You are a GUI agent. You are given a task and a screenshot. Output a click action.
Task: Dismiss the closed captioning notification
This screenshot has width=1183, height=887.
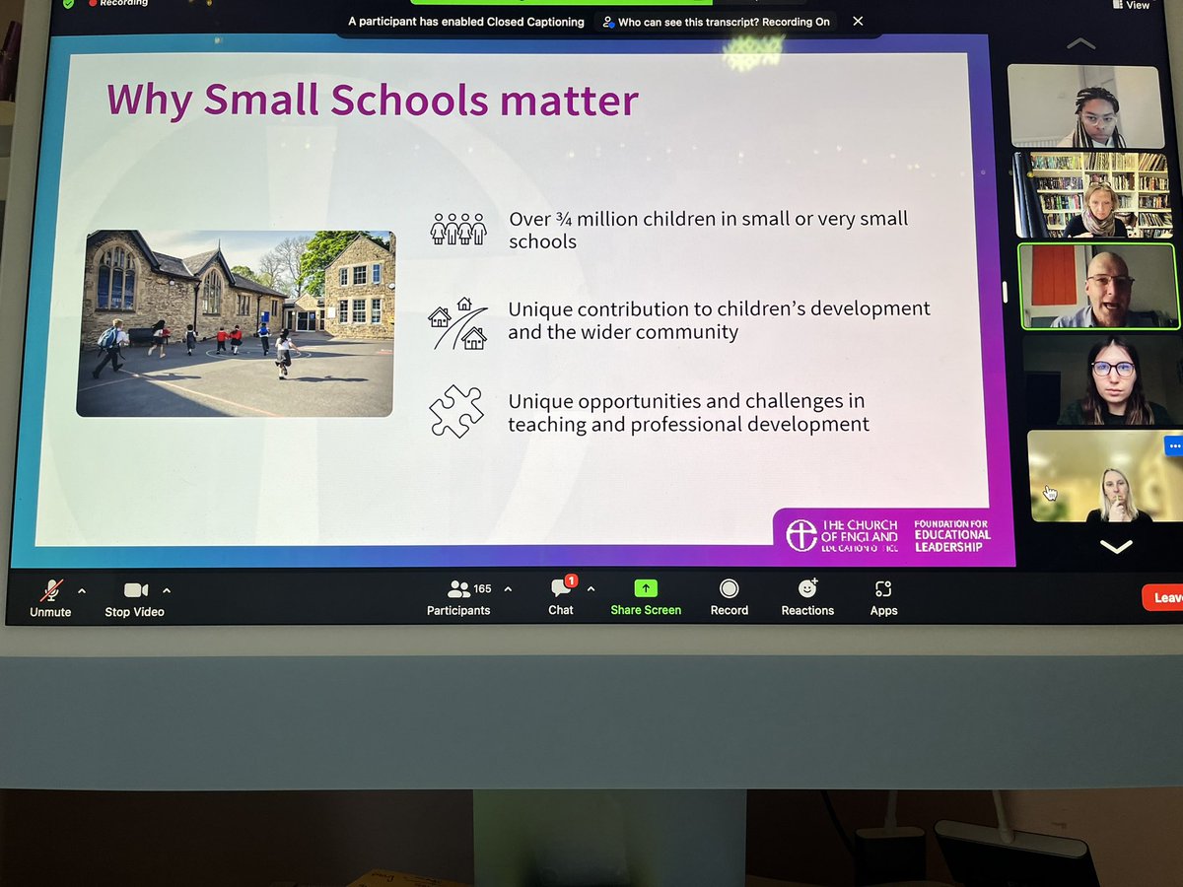[858, 21]
